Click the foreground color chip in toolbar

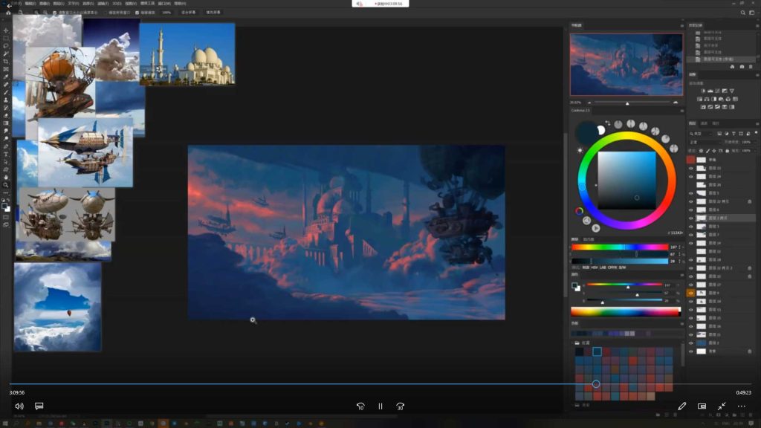[4, 206]
